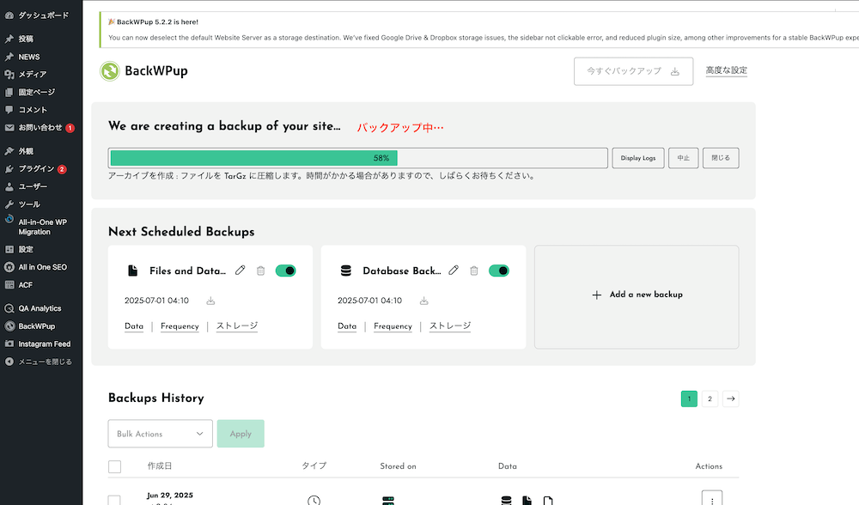Click the tools wrench icon in the sidebar
The image size is (859, 505).
(9, 204)
